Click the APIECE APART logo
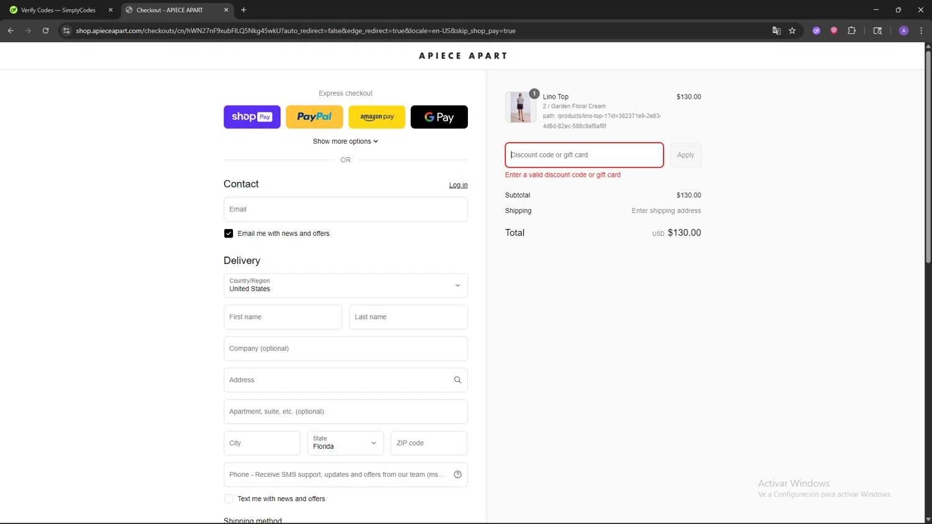Viewport: 932px width, 524px height. click(x=463, y=56)
